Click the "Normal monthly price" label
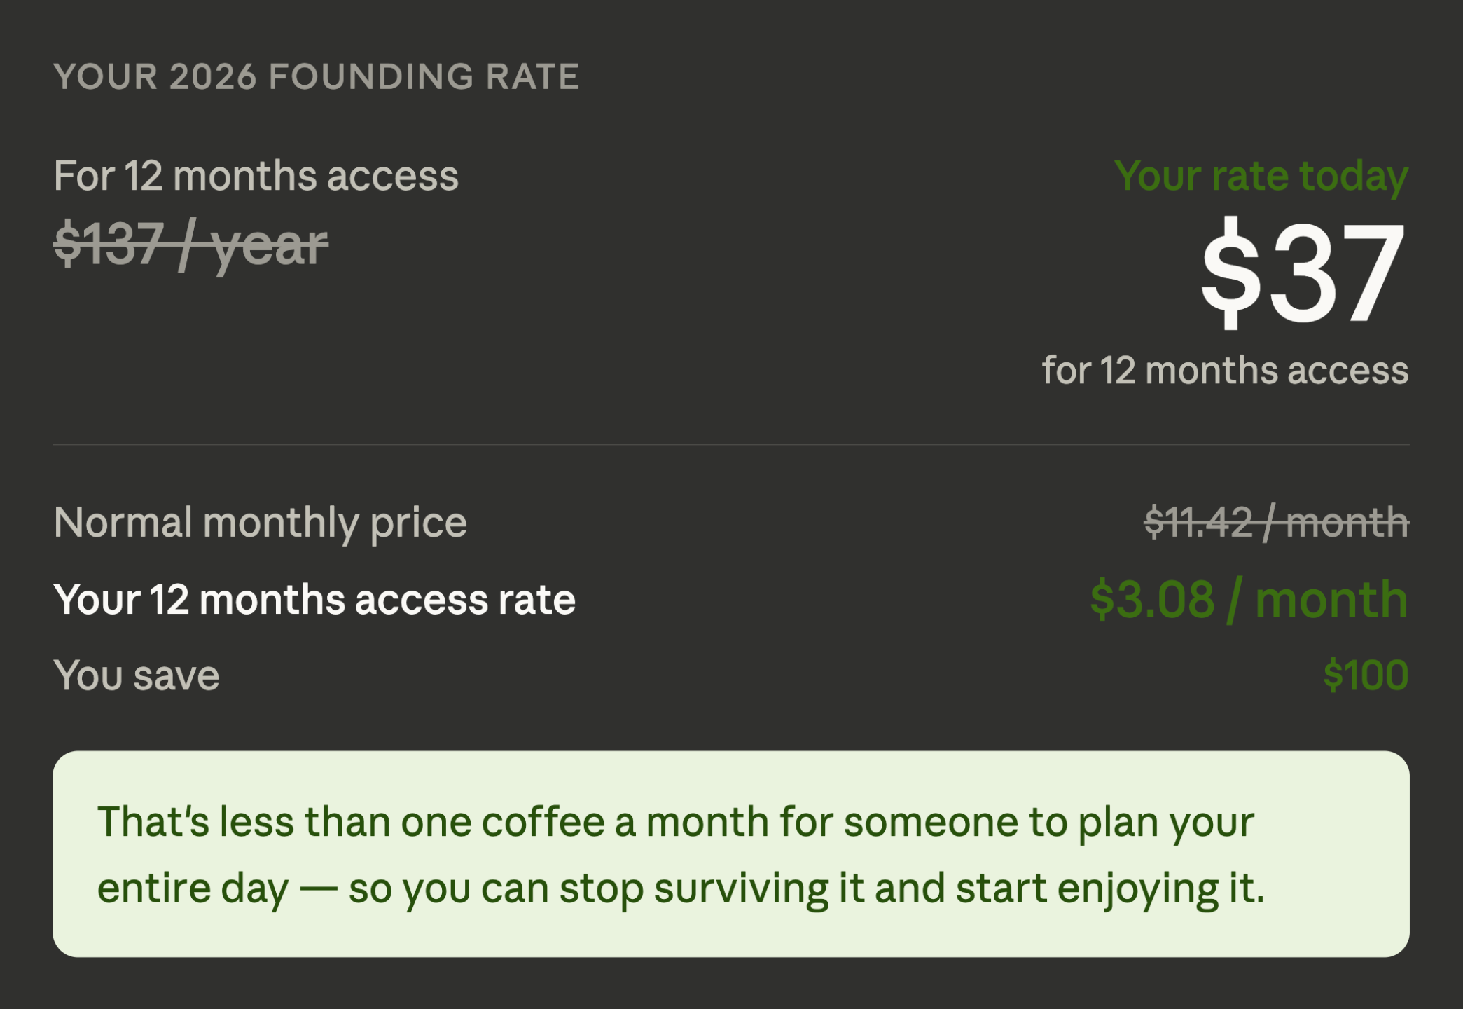The width and height of the screenshot is (1463, 1009). [x=260, y=522]
